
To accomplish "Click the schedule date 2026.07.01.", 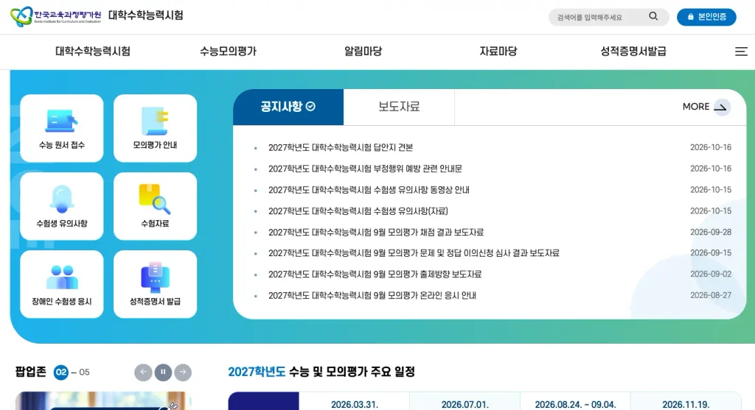I will 465,405.
